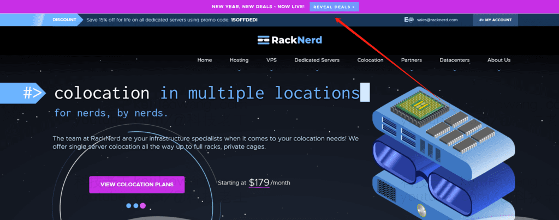Screen dimensions: 559x220
Task: Expand the chevron under VPS
Action: (271, 70)
